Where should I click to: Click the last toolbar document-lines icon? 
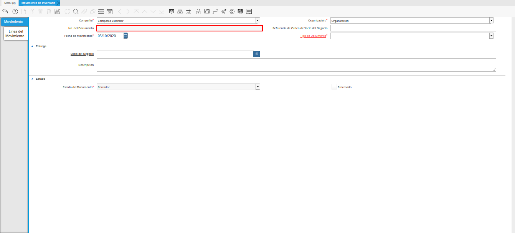pos(249,11)
